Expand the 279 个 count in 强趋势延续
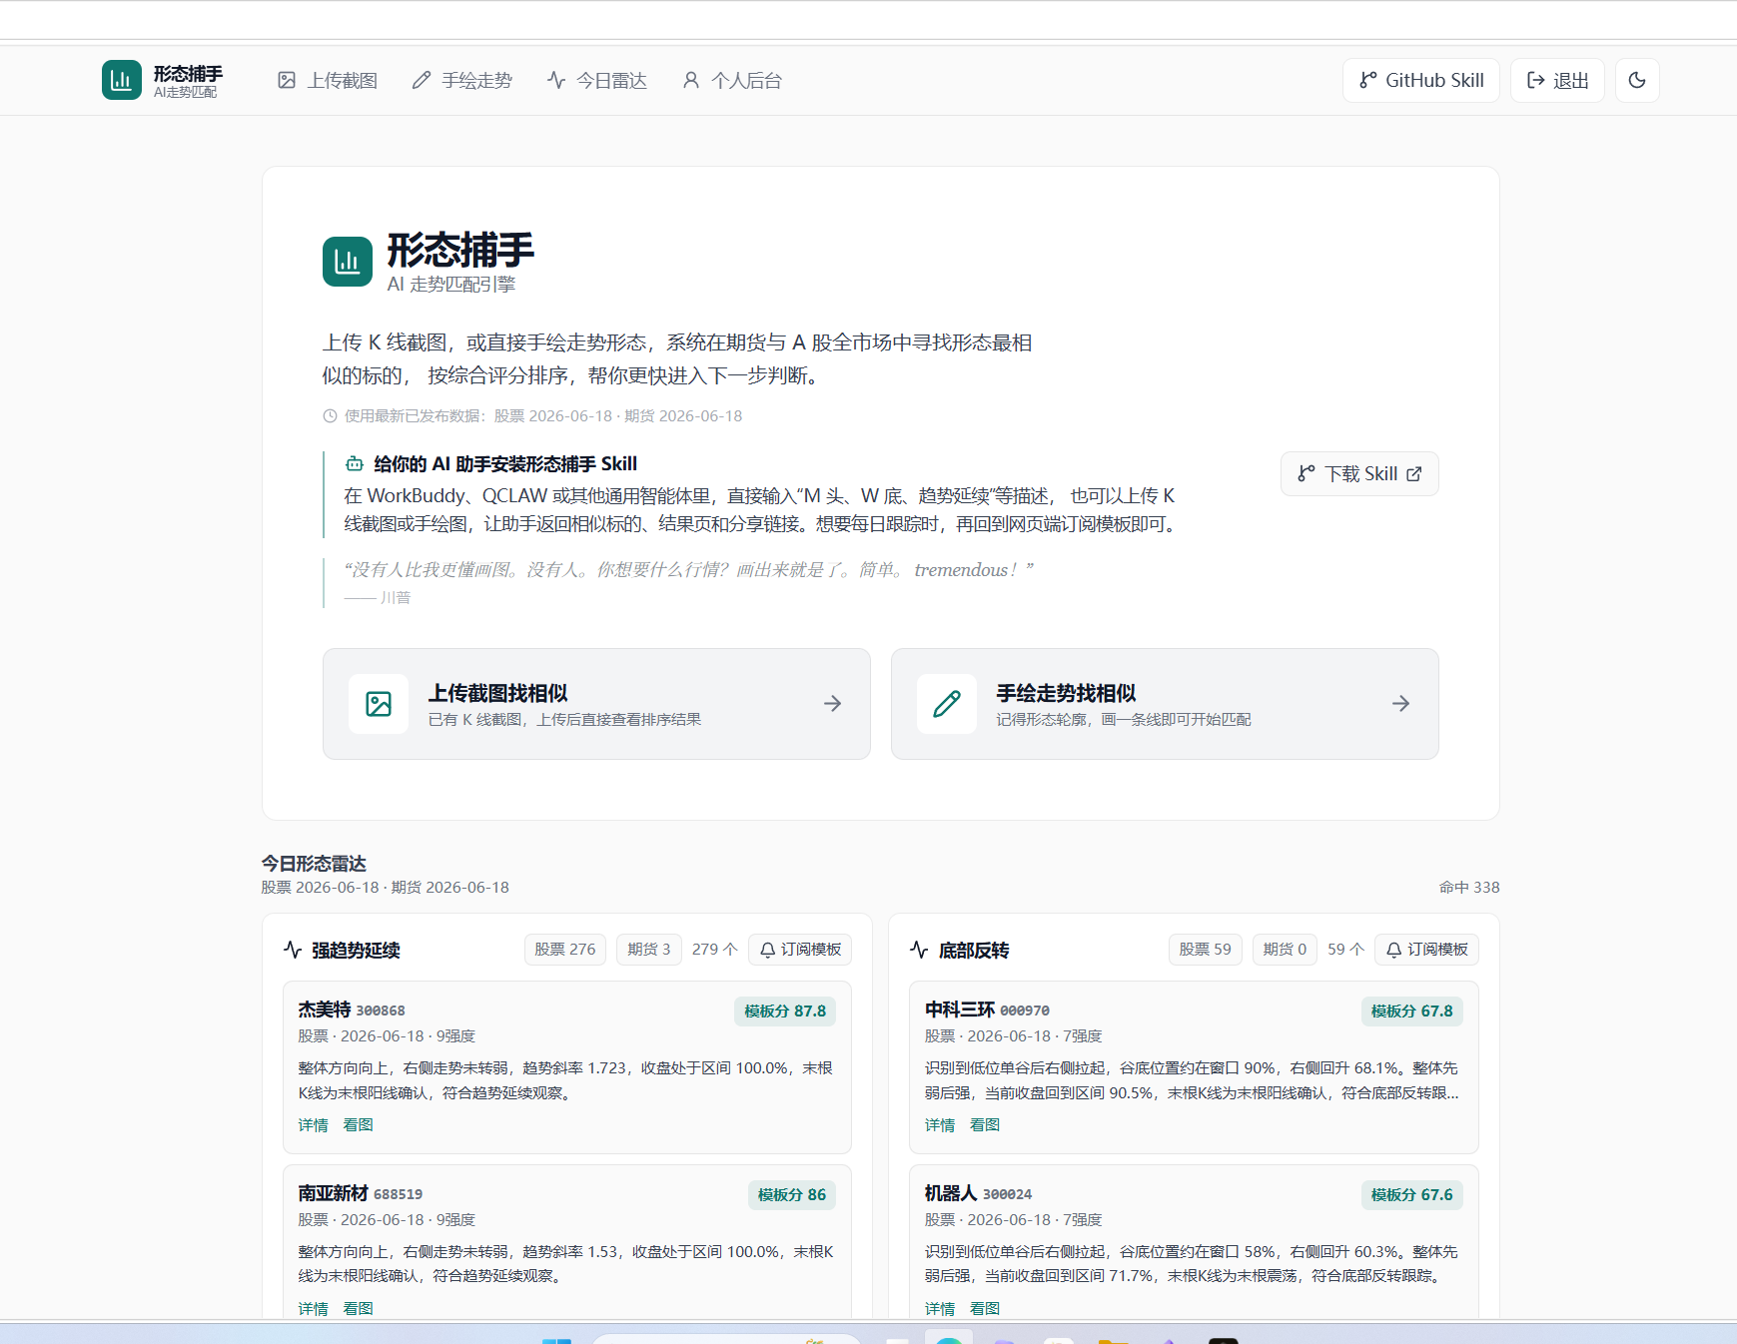This screenshot has height=1344, width=1737. pyautogui.click(x=715, y=950)
